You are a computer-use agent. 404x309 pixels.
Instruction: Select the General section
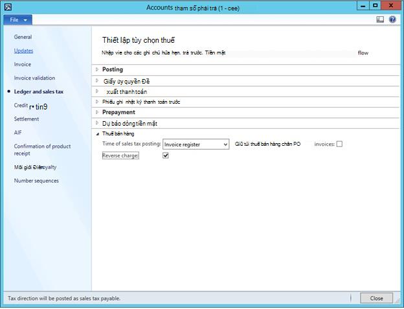23,37
